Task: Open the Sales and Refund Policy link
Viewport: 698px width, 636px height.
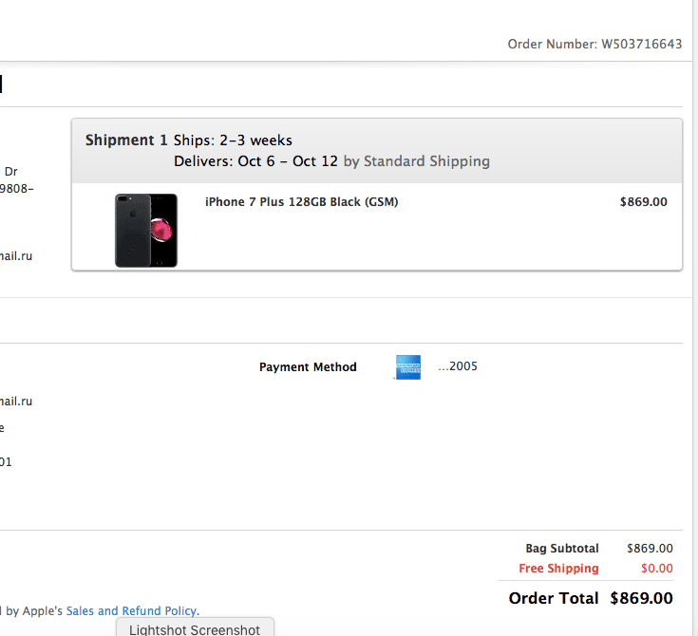Action: (x=131, y=611)
